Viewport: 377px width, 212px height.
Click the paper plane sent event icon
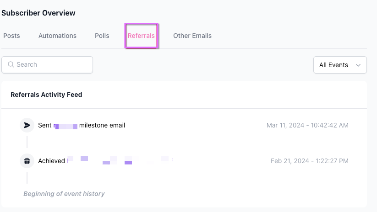pyautogui.click(x=27, y=125)
